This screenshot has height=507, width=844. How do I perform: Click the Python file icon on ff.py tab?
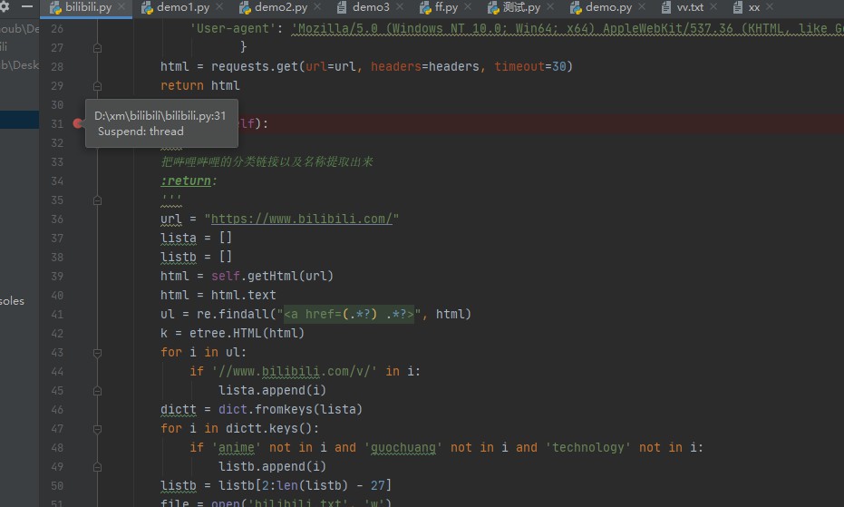pos(425,7)
